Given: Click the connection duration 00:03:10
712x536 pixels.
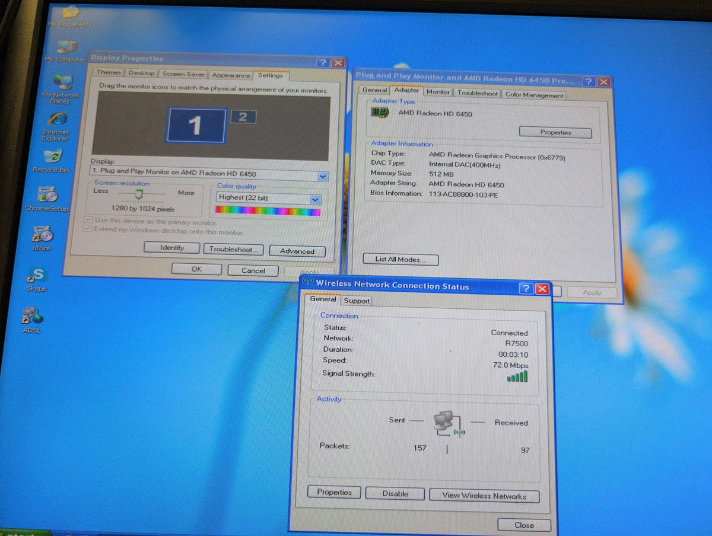Looking at the screenshot, I should click(513, 355).
